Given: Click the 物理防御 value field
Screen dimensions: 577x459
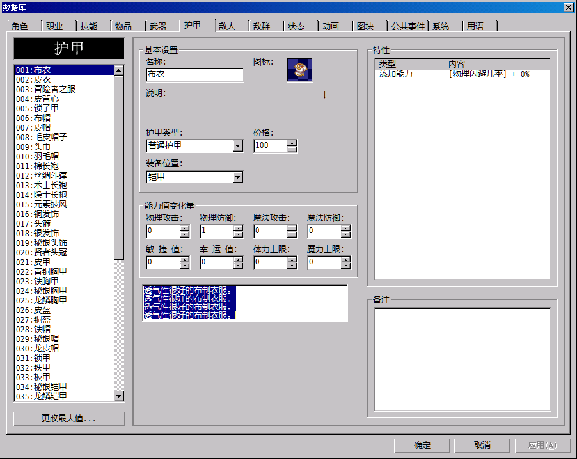Looking at the screenshot, I should (217, 231).
